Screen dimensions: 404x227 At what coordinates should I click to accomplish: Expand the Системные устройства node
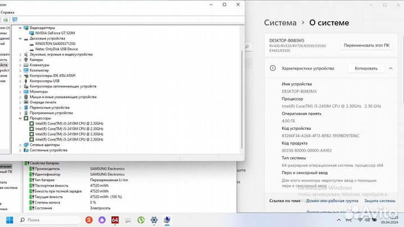pos(20,150)
